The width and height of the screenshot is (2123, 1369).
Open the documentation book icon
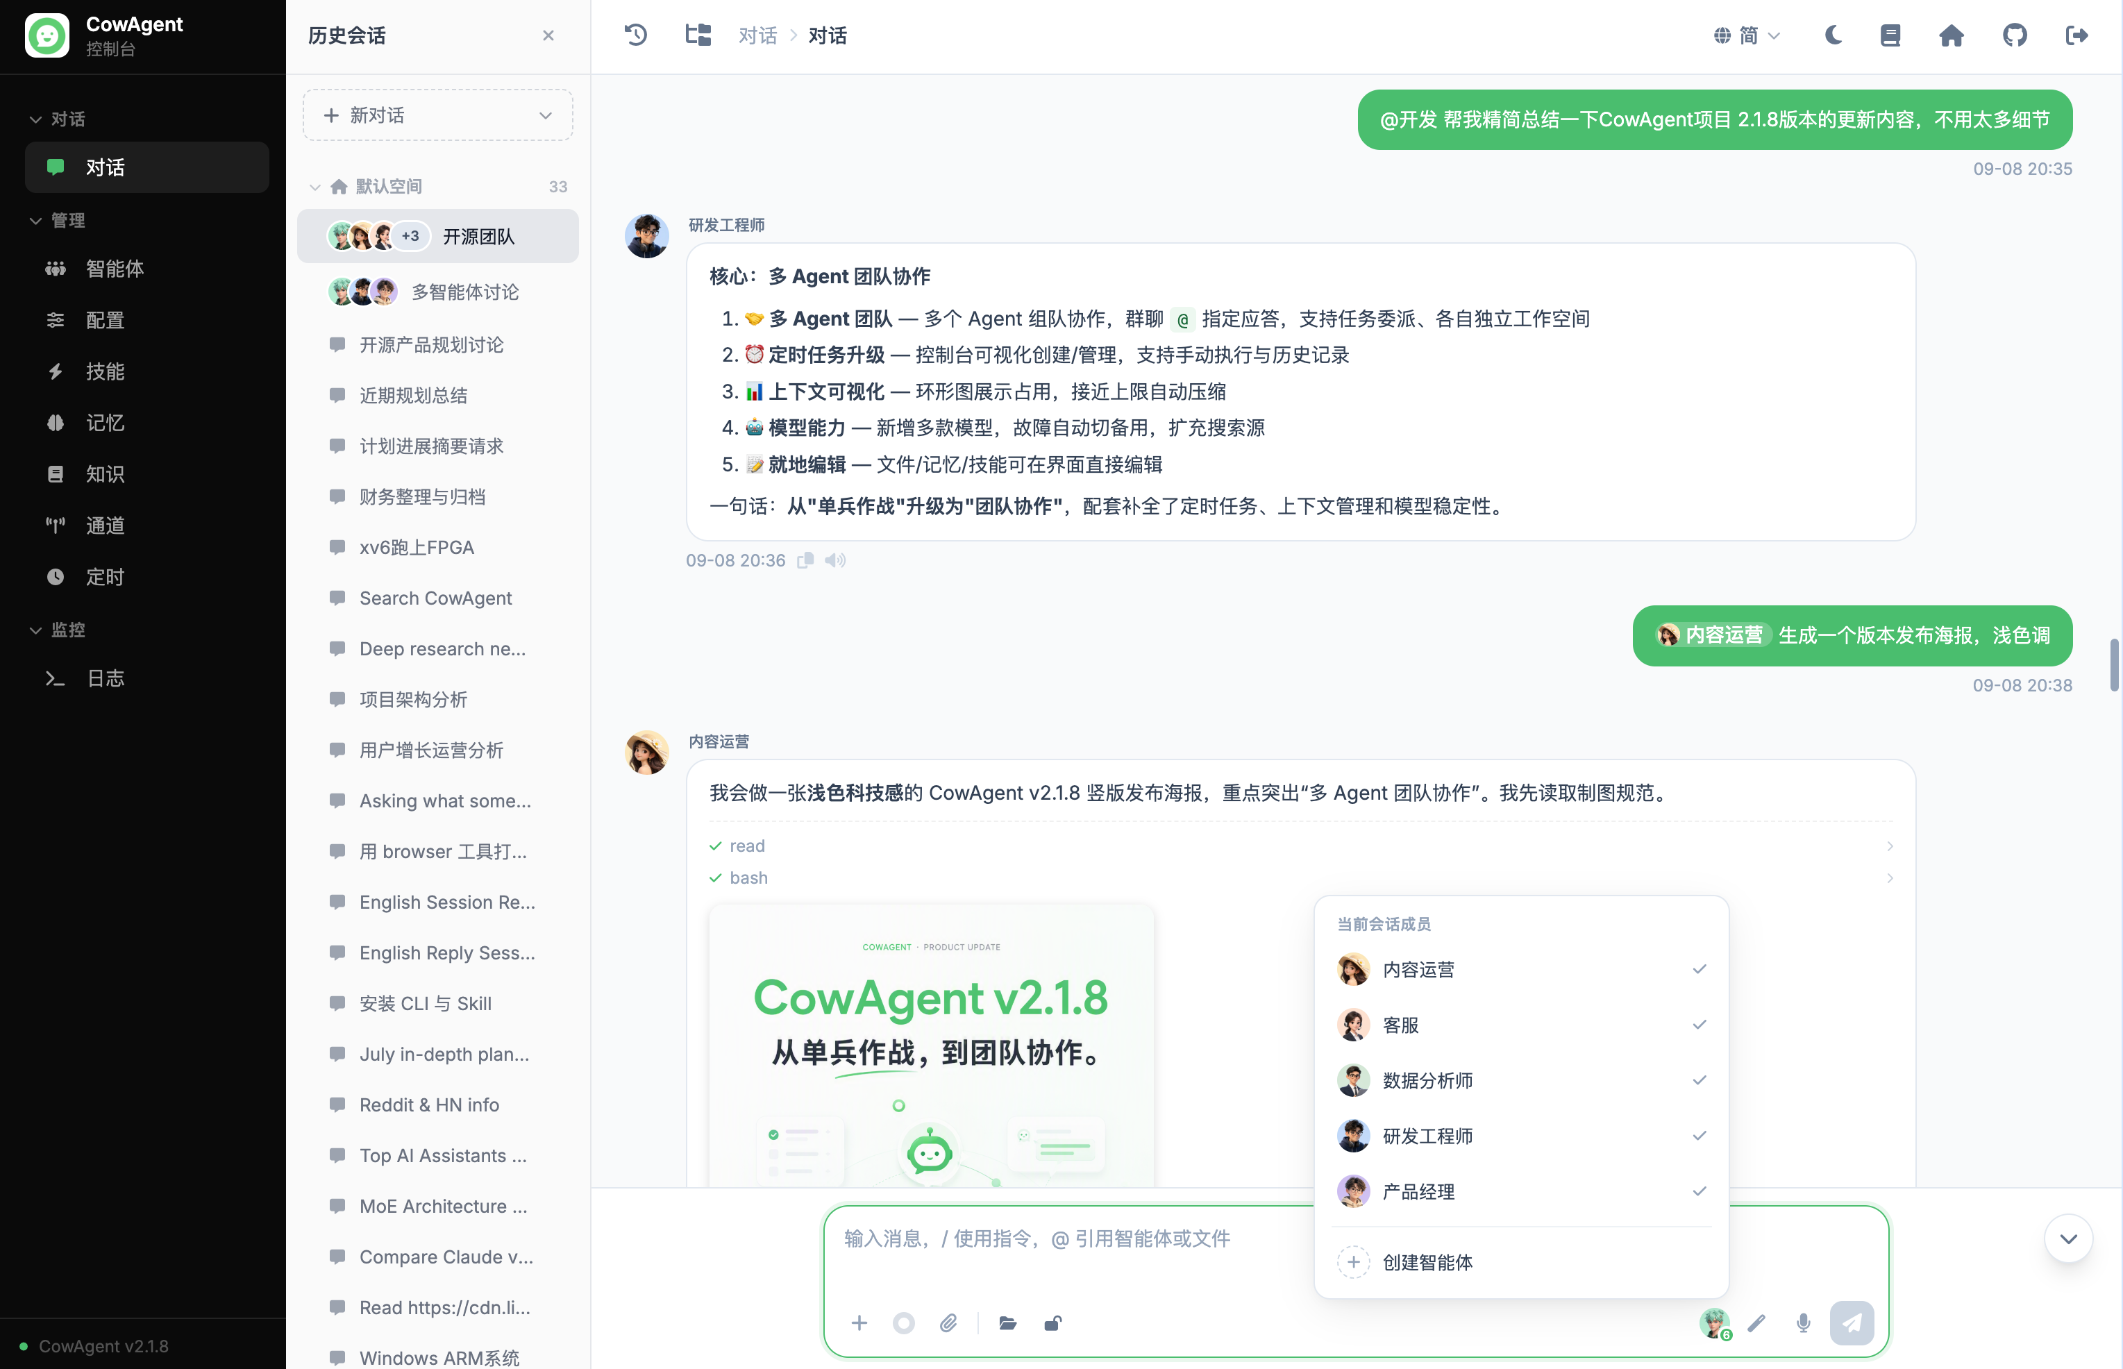click(1890, 35)
